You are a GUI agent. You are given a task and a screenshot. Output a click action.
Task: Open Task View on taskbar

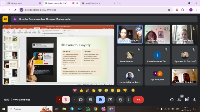(x=56, y=109)
